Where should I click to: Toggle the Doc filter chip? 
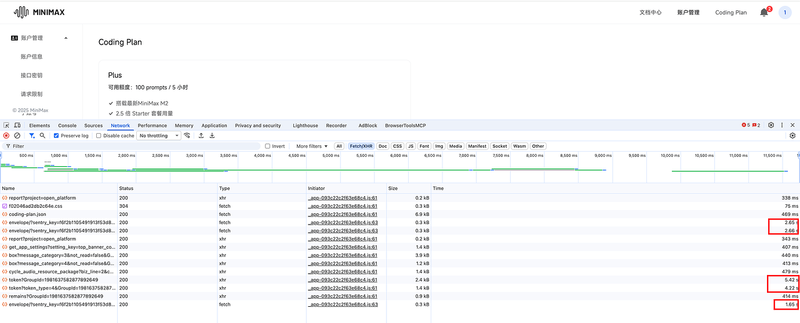coord(383,146)
